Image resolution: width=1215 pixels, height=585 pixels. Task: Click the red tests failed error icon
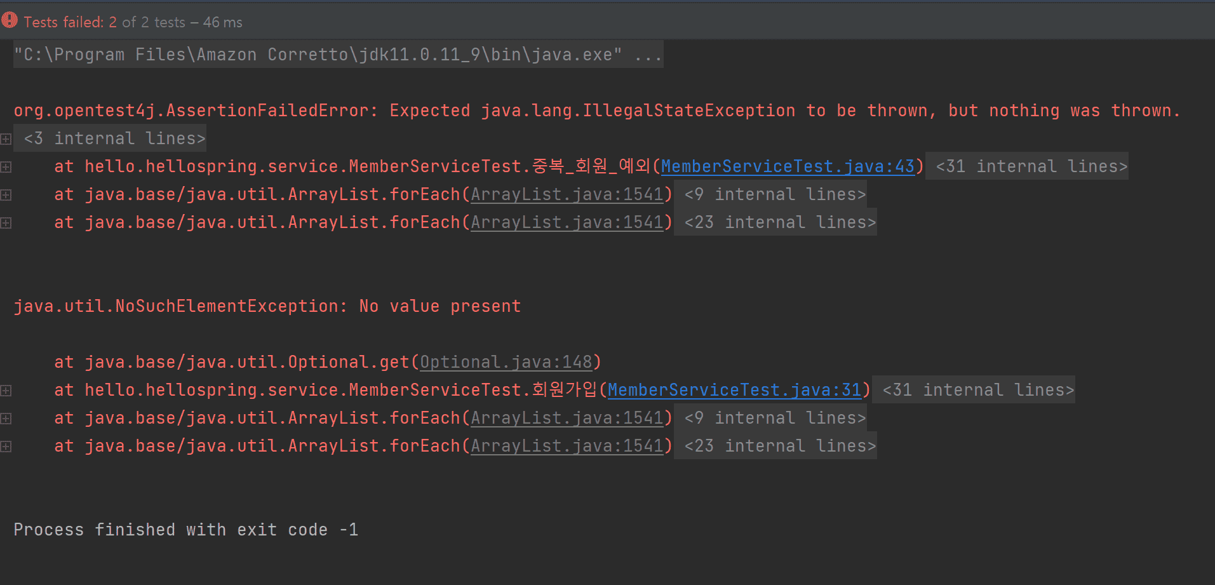click(x=10, y=20)
